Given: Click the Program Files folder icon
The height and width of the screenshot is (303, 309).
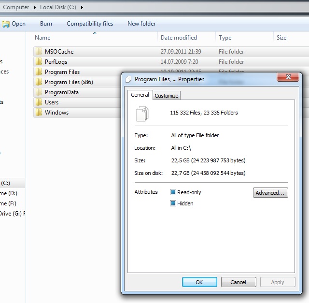Looking at the screenshot, I should point(39,72).
